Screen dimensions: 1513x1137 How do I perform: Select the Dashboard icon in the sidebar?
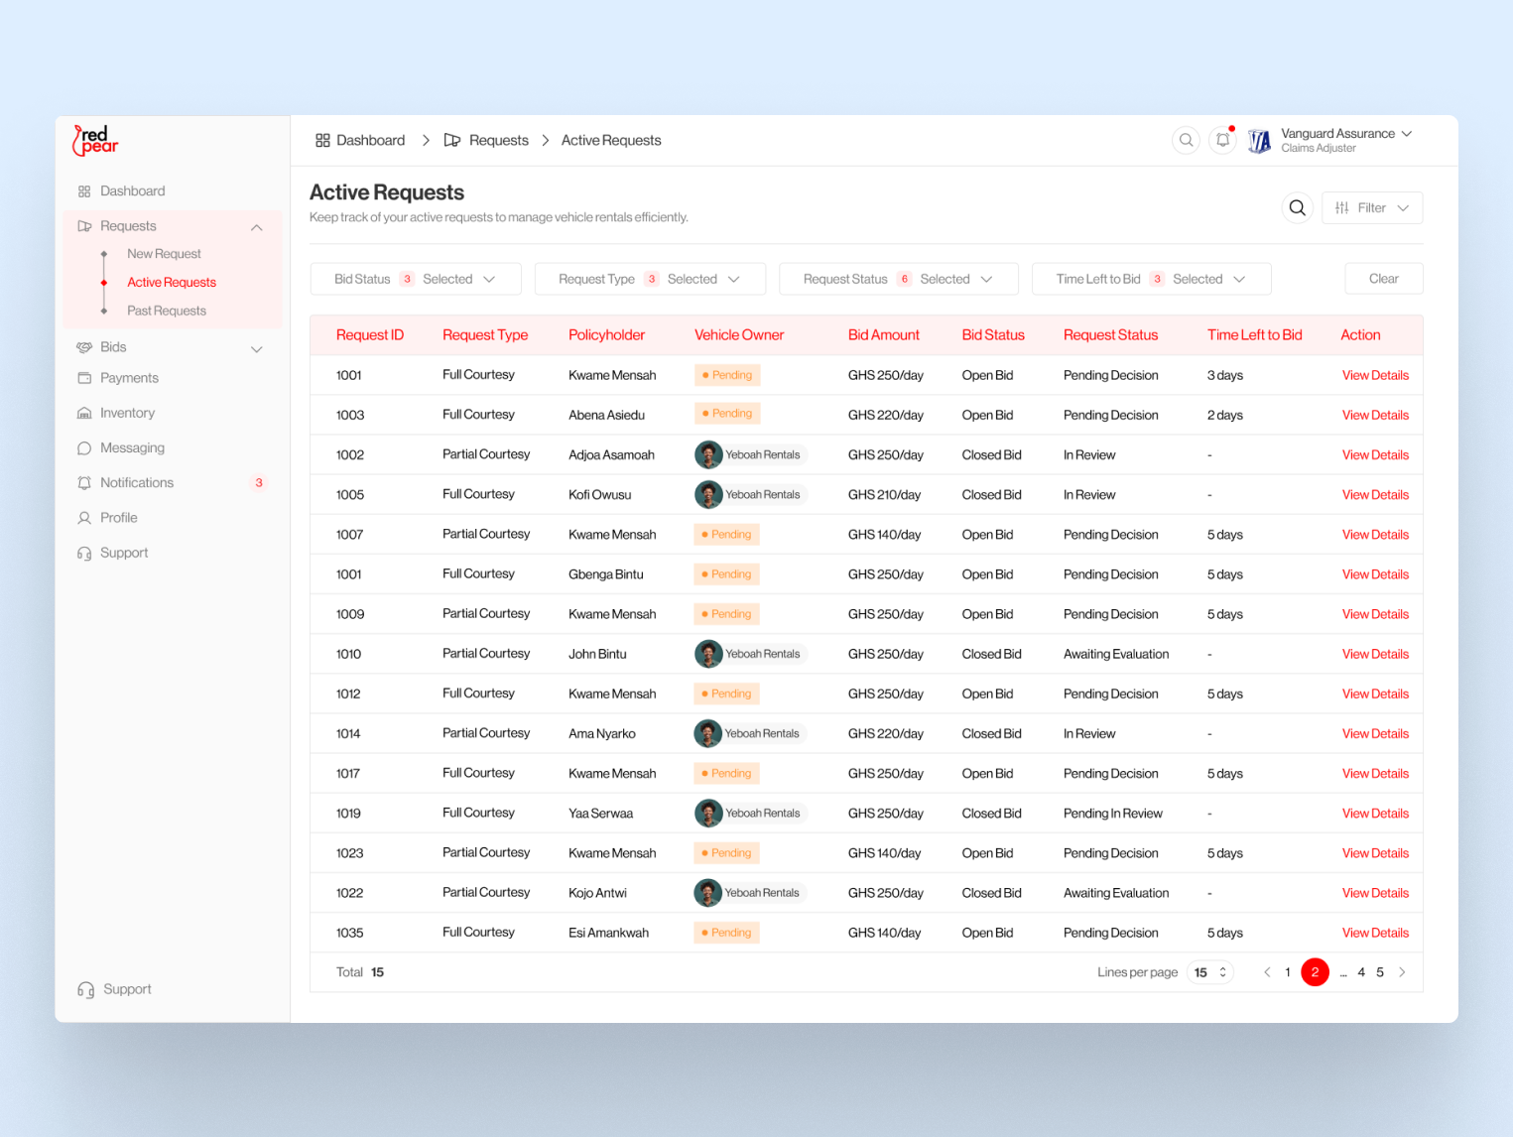pyautogui.click(x=84, y=190)
